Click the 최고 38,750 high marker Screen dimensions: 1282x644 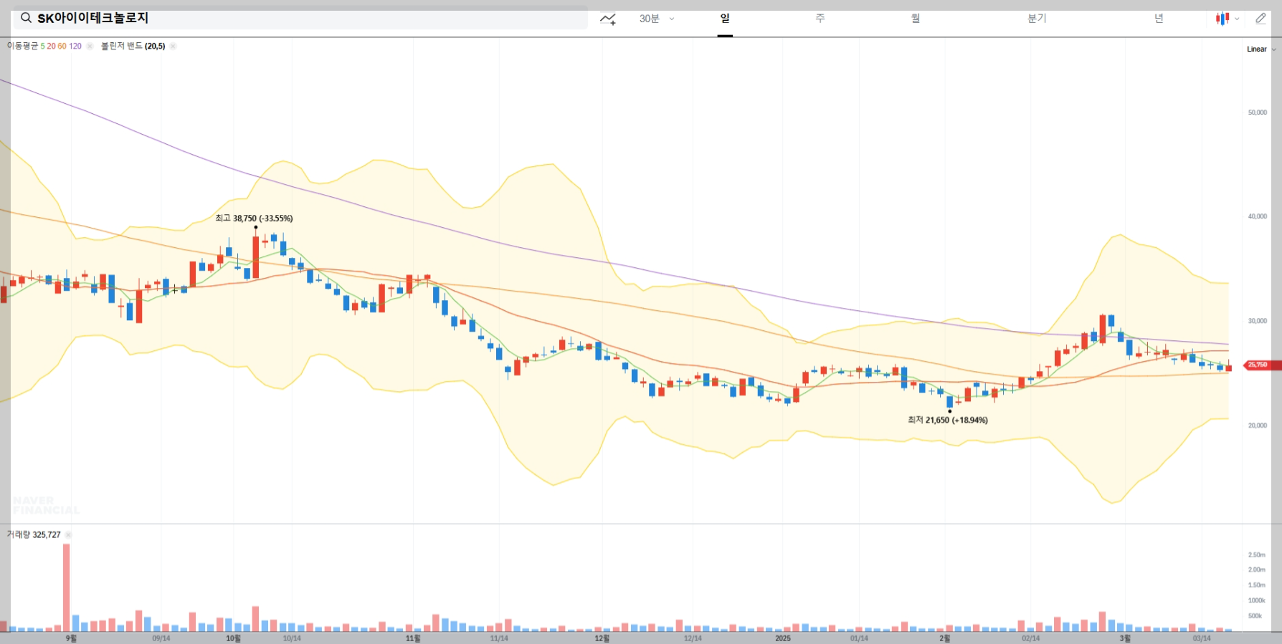pyautogui.click(x=254, y=218)
